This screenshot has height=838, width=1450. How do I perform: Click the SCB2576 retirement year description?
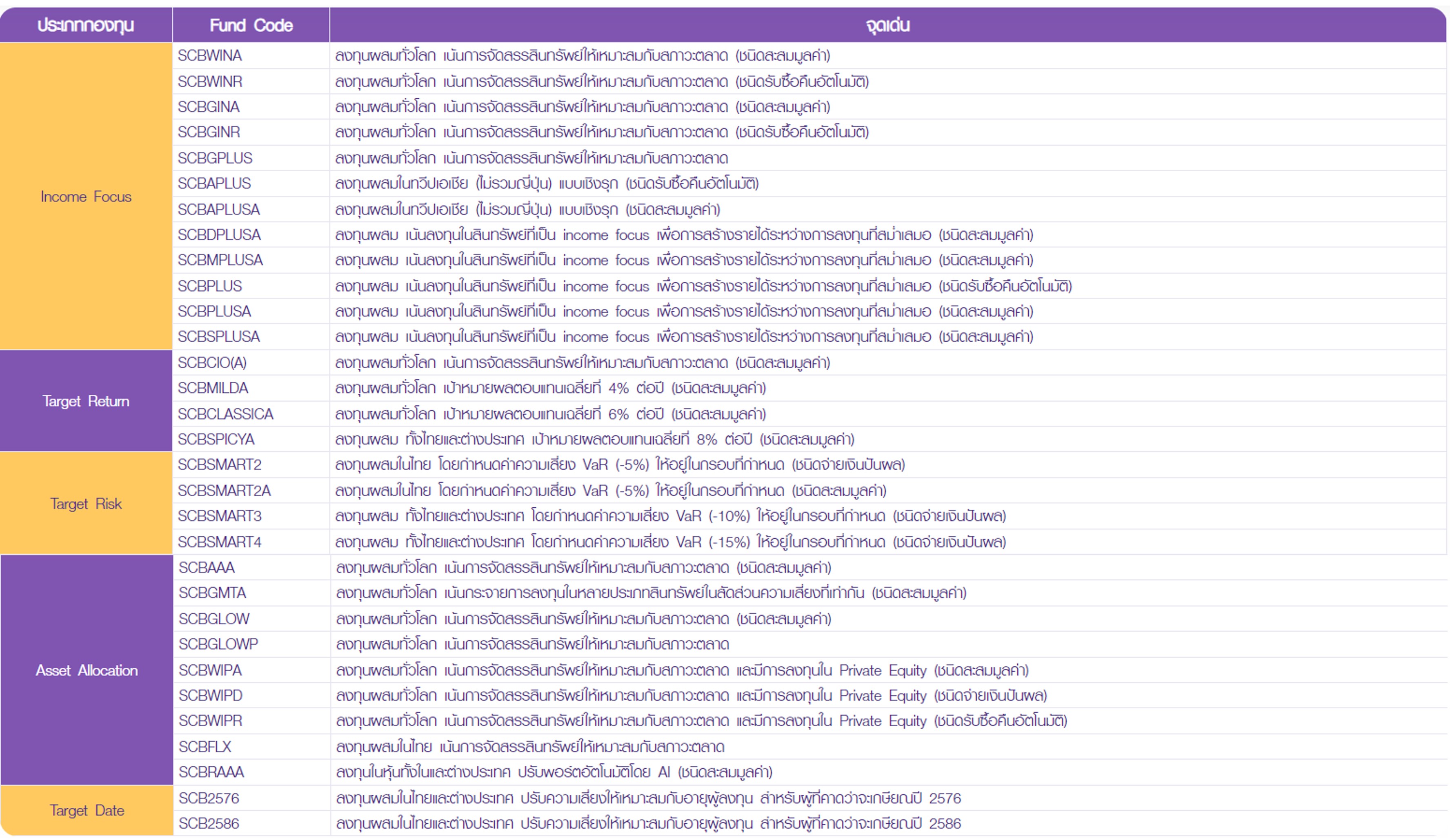tap(649, 798)
